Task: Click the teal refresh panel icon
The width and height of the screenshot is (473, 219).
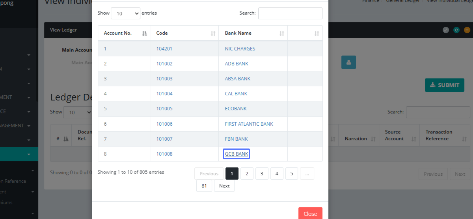Action: tap(456, 30)
